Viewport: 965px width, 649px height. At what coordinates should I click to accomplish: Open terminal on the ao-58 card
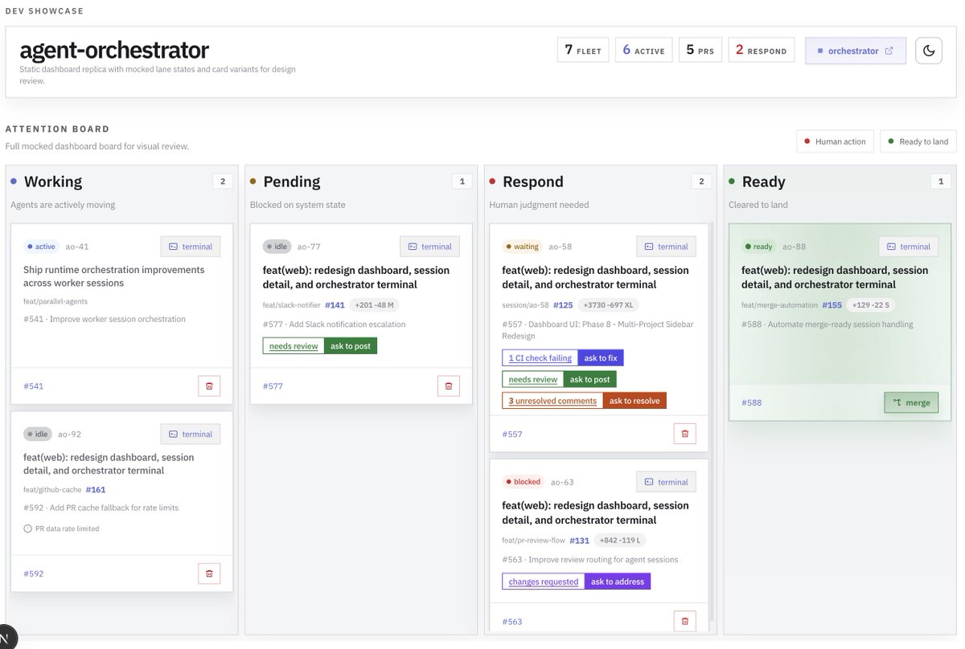pos(667,247)
